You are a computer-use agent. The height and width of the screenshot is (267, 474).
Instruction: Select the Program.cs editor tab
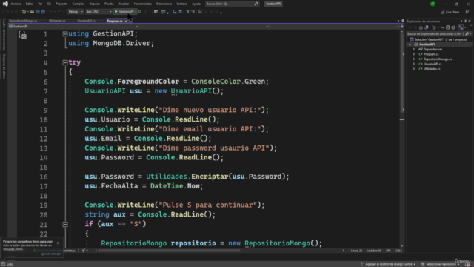pyautogui.click(x=115, y=21)
